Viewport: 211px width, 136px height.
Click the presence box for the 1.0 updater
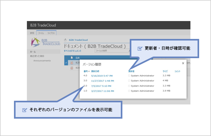pos(129,91)
